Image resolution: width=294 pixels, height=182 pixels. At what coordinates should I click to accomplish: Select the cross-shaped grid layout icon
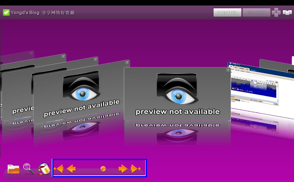coord(276,12)
